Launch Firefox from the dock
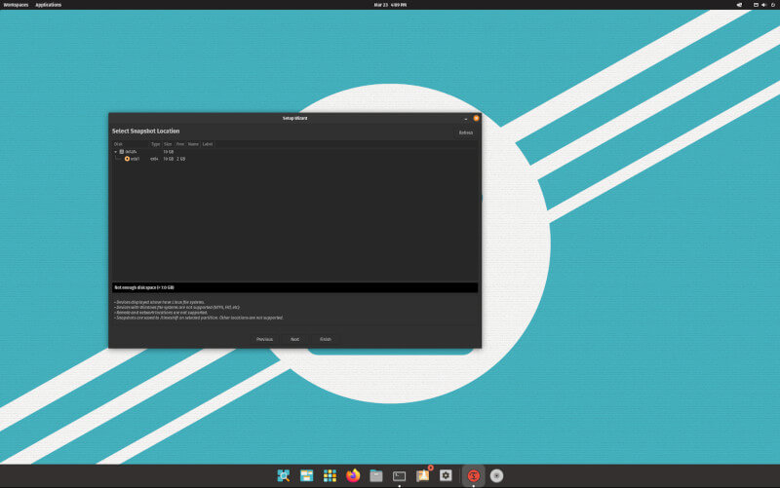The image size is (780, 488). coord(353,475)
